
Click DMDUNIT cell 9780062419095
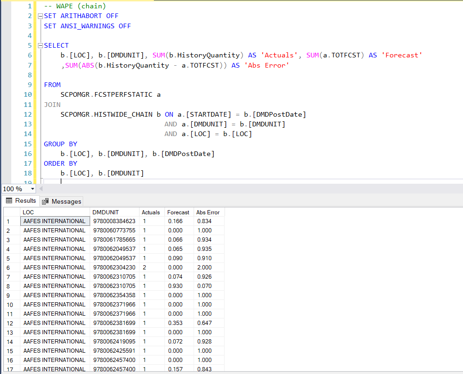[115, 342]
